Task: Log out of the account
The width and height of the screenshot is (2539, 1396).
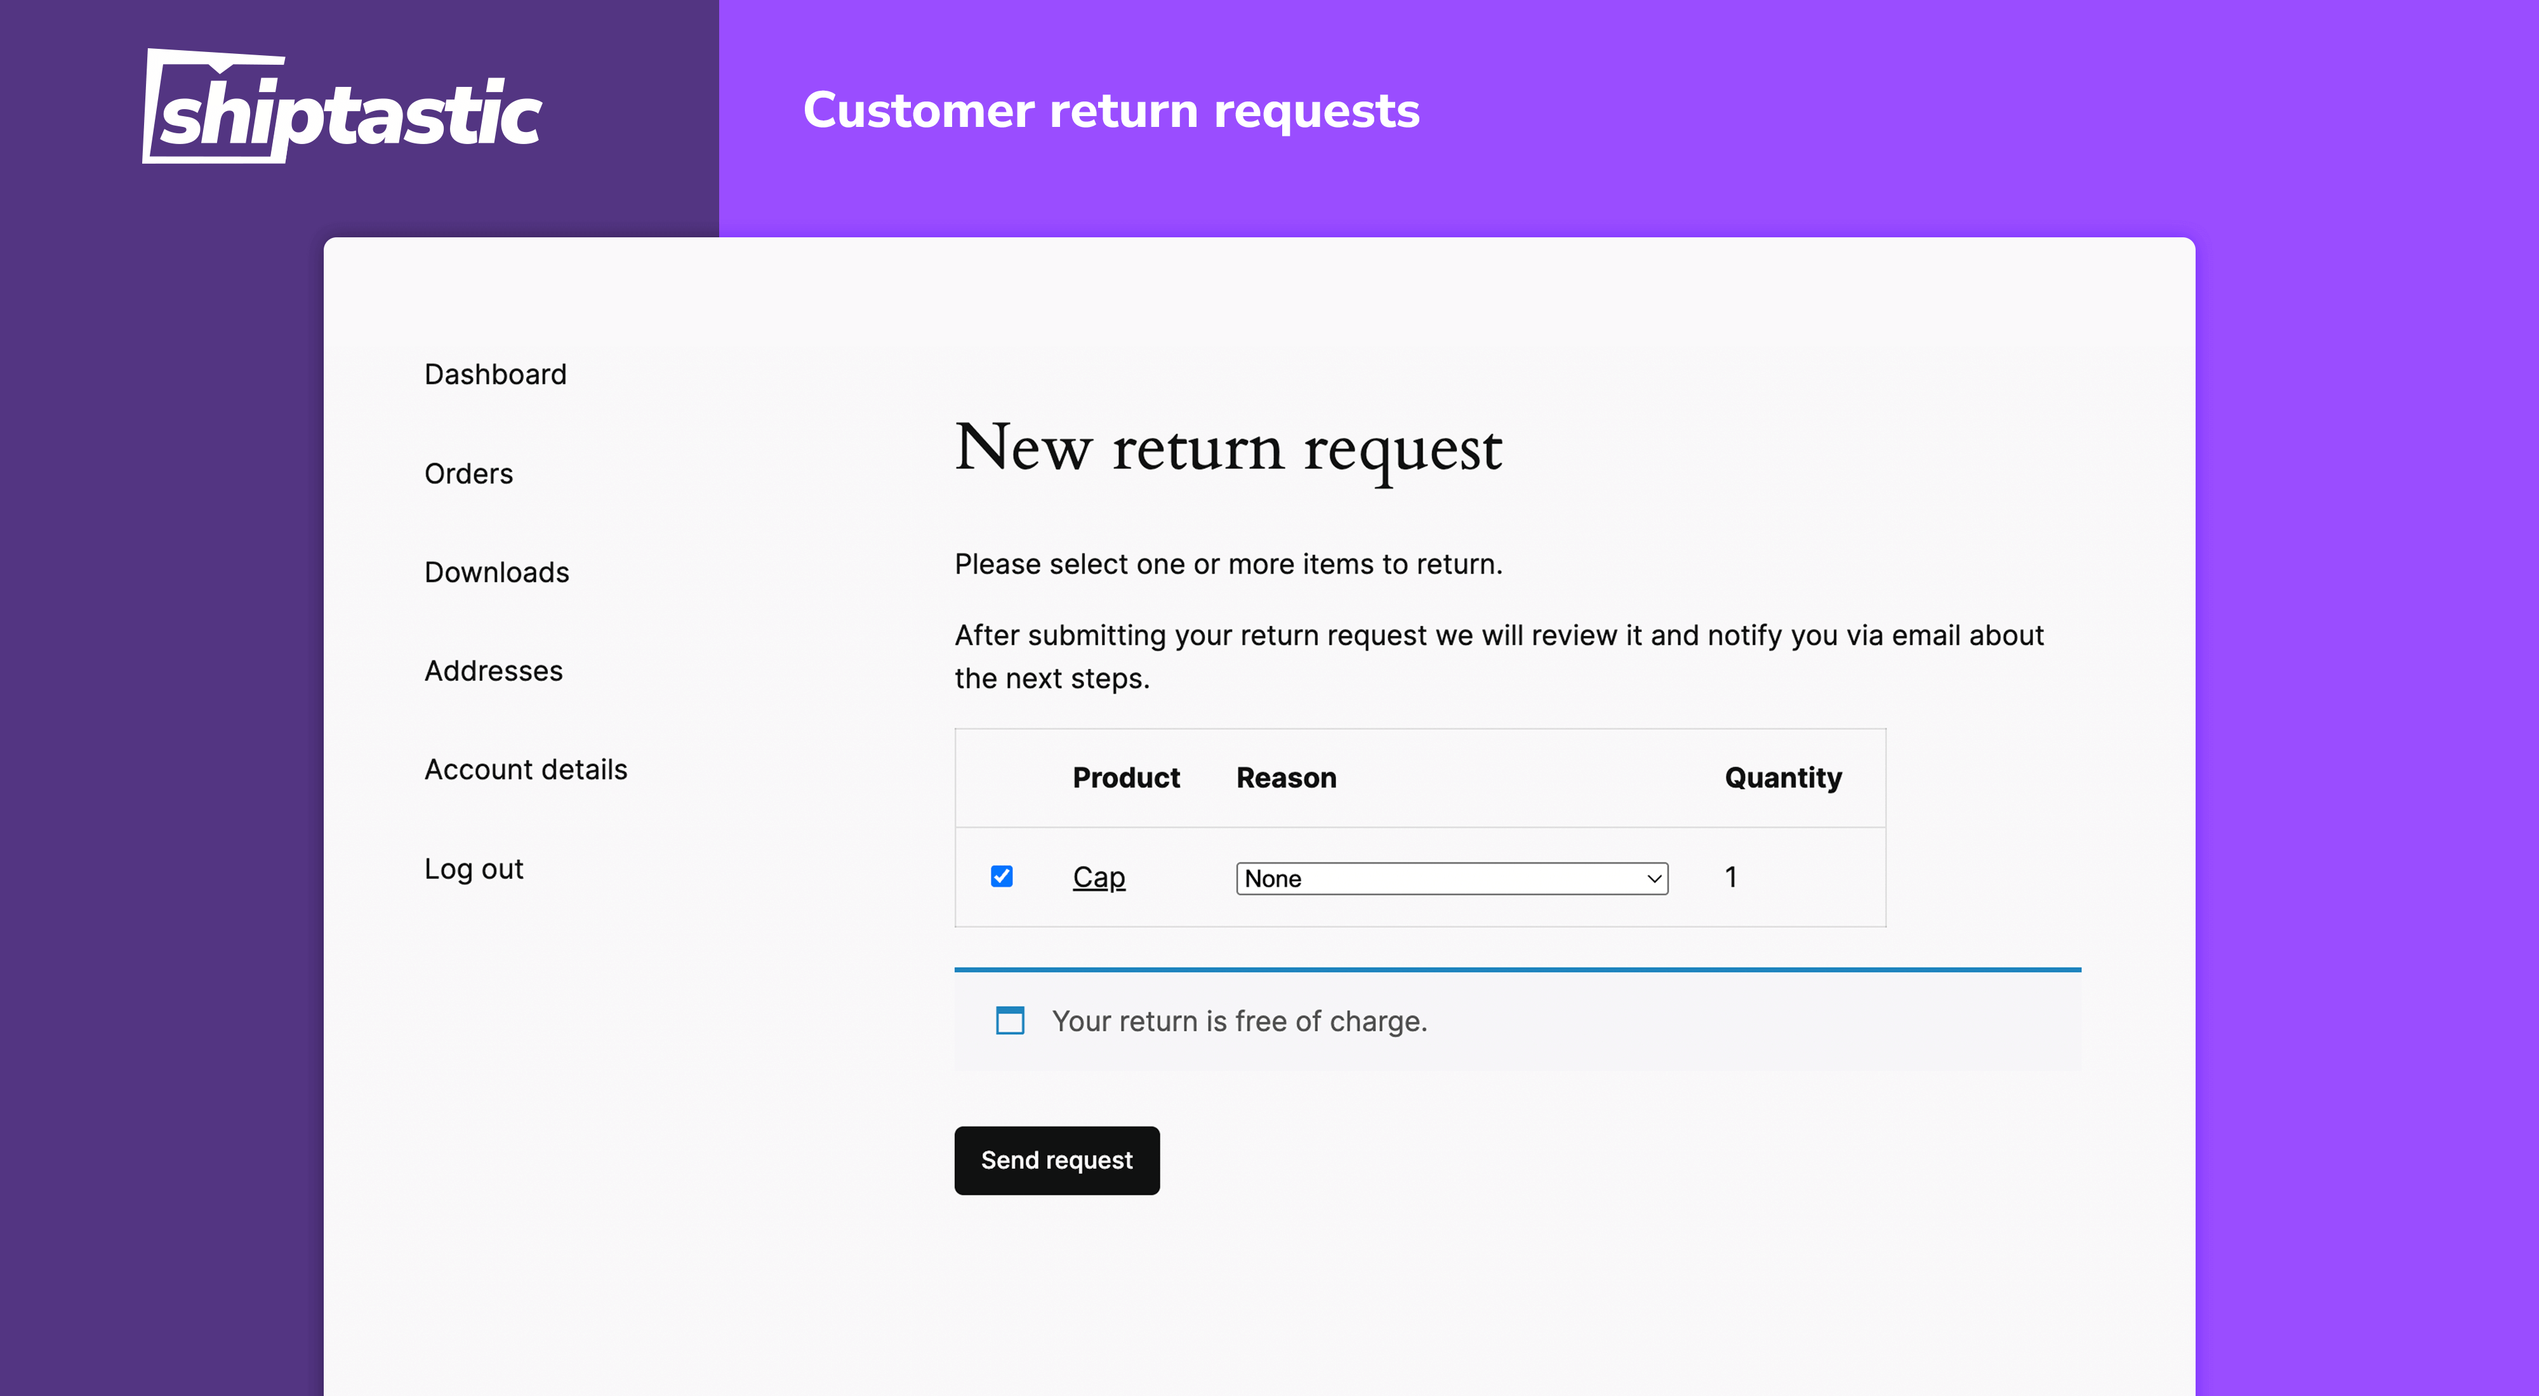Action: click(473, 868)
